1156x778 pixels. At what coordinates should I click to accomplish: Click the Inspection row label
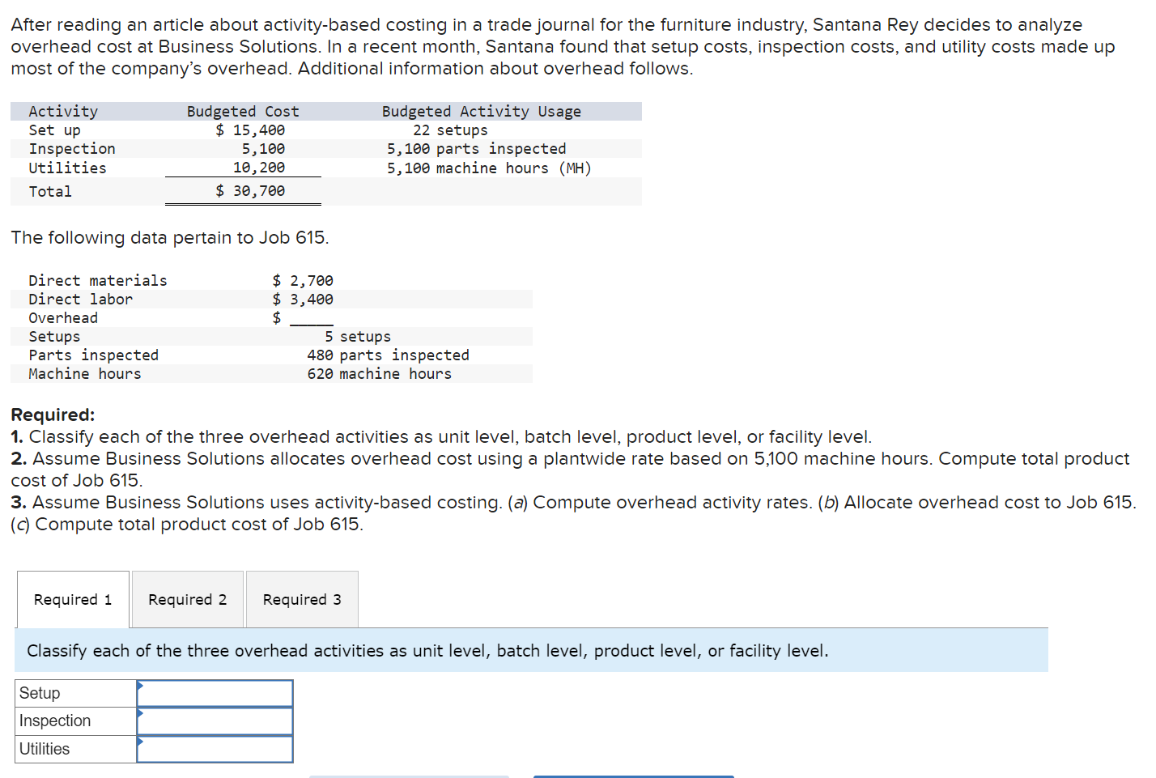54,721
